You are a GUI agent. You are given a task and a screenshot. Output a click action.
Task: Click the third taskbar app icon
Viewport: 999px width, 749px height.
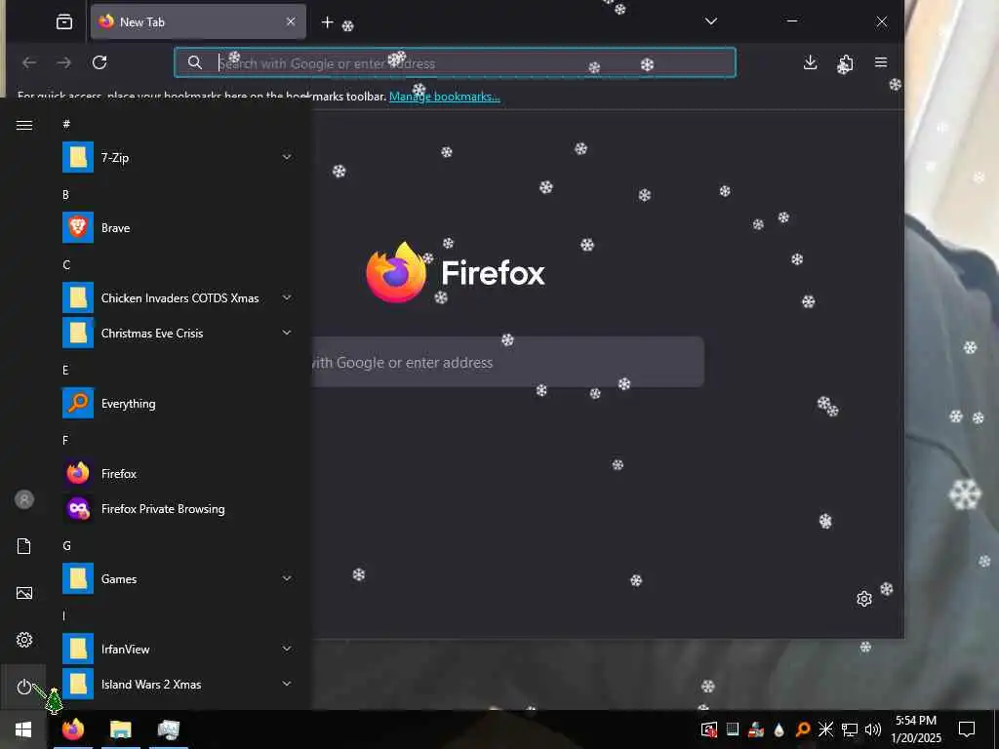pos(168,729)
